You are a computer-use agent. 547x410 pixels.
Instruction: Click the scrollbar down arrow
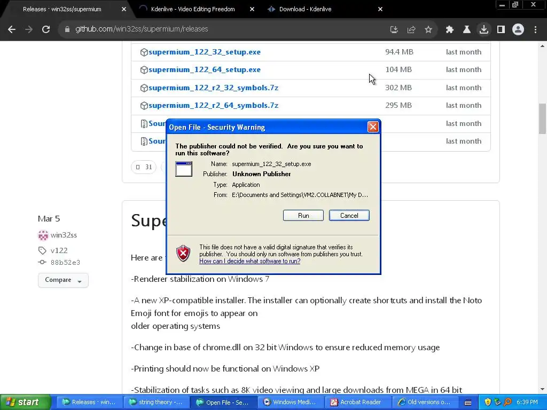[542, 389]
